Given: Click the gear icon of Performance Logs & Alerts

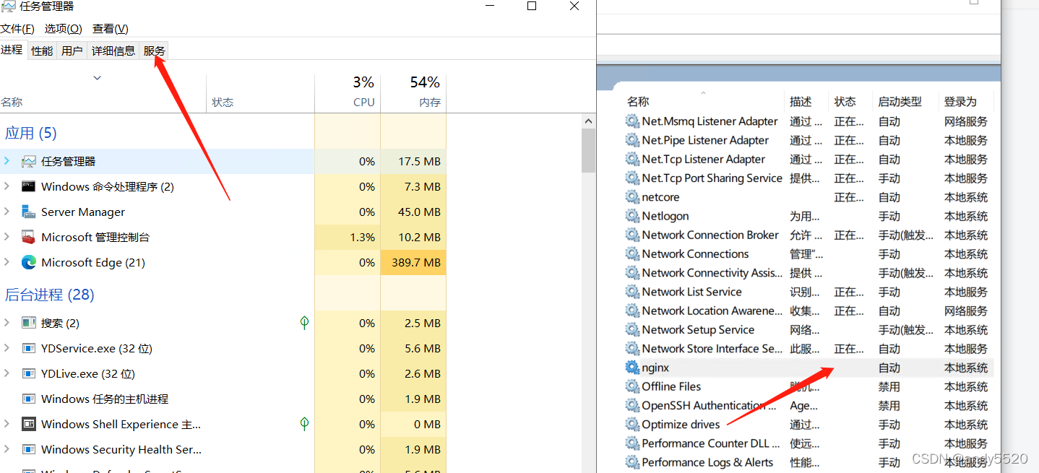Looking at the screenshot, I should (632, 462).
